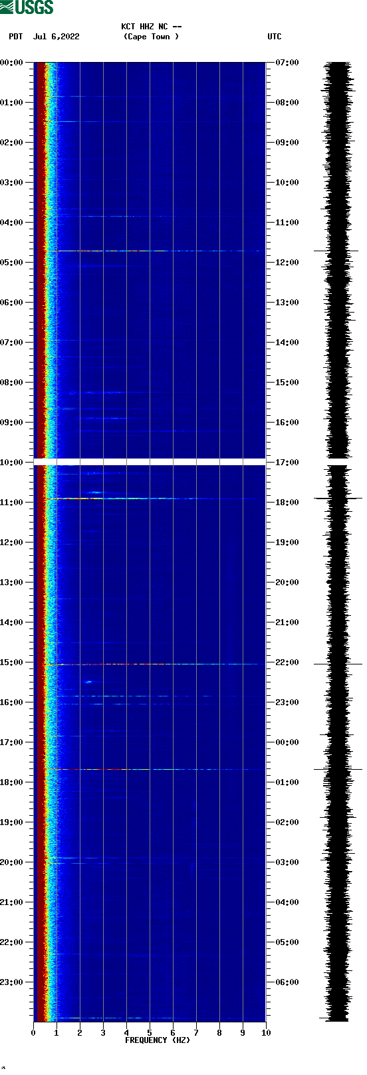Click PDT time label 04:00
Screen dimensions: 367x1075
12,223
